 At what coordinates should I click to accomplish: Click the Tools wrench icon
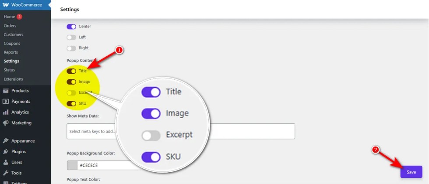click(6, 173)
